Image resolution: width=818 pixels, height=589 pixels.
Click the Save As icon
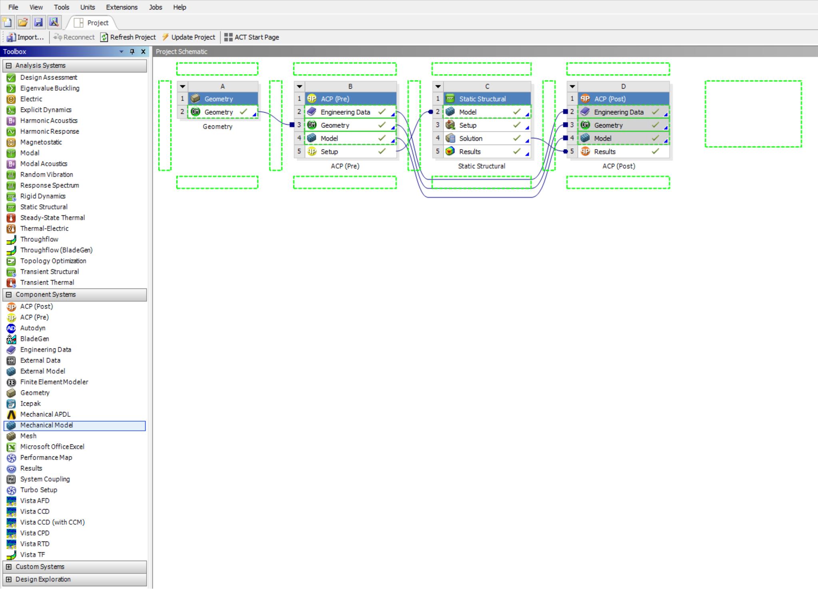point(54,22)
